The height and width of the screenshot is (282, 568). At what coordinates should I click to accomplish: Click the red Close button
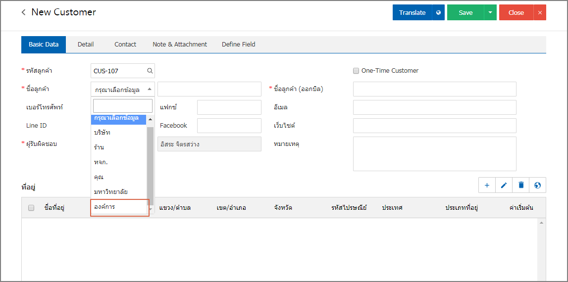click(x=516, y=12)
